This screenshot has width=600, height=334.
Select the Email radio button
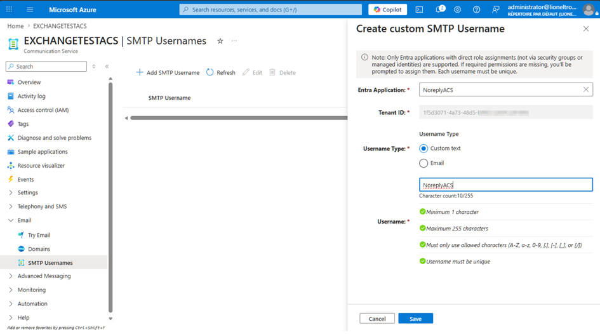click(423, 163)
